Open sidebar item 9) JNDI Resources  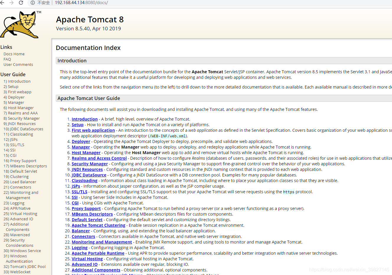click(19, 124)
